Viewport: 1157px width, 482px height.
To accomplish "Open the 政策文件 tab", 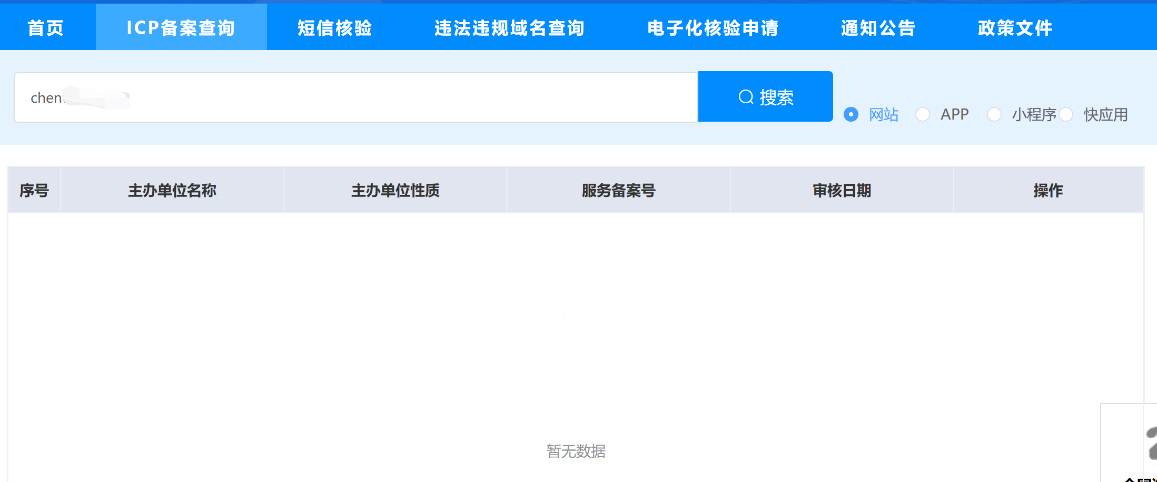I will (1015, 27).
